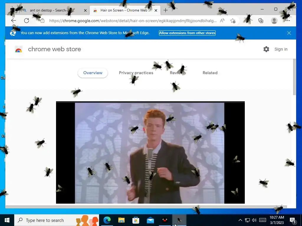The height and width of the screenshot is (226, 302).
Task: Click the taskbar search box
Action: [57, 220]
